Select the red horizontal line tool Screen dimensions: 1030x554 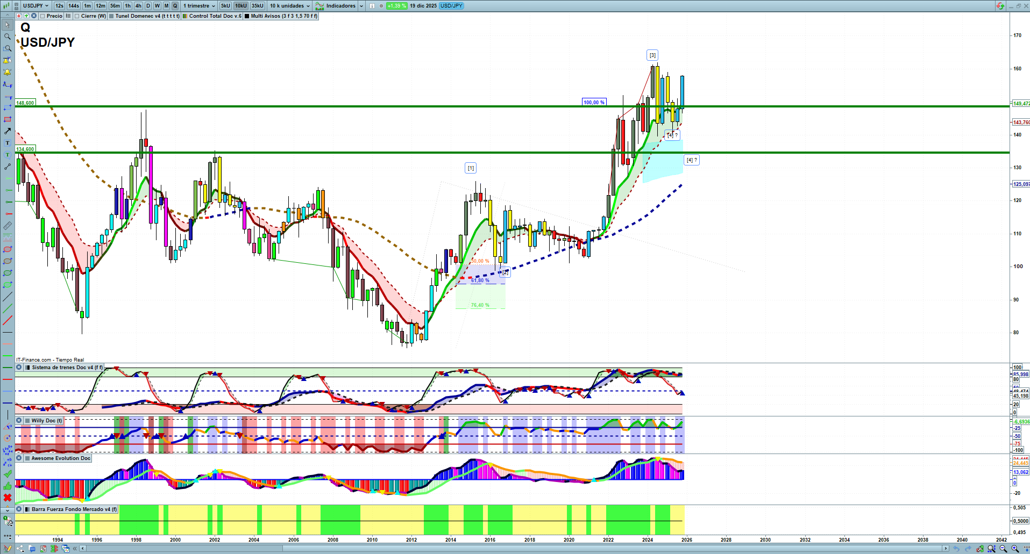8,379
